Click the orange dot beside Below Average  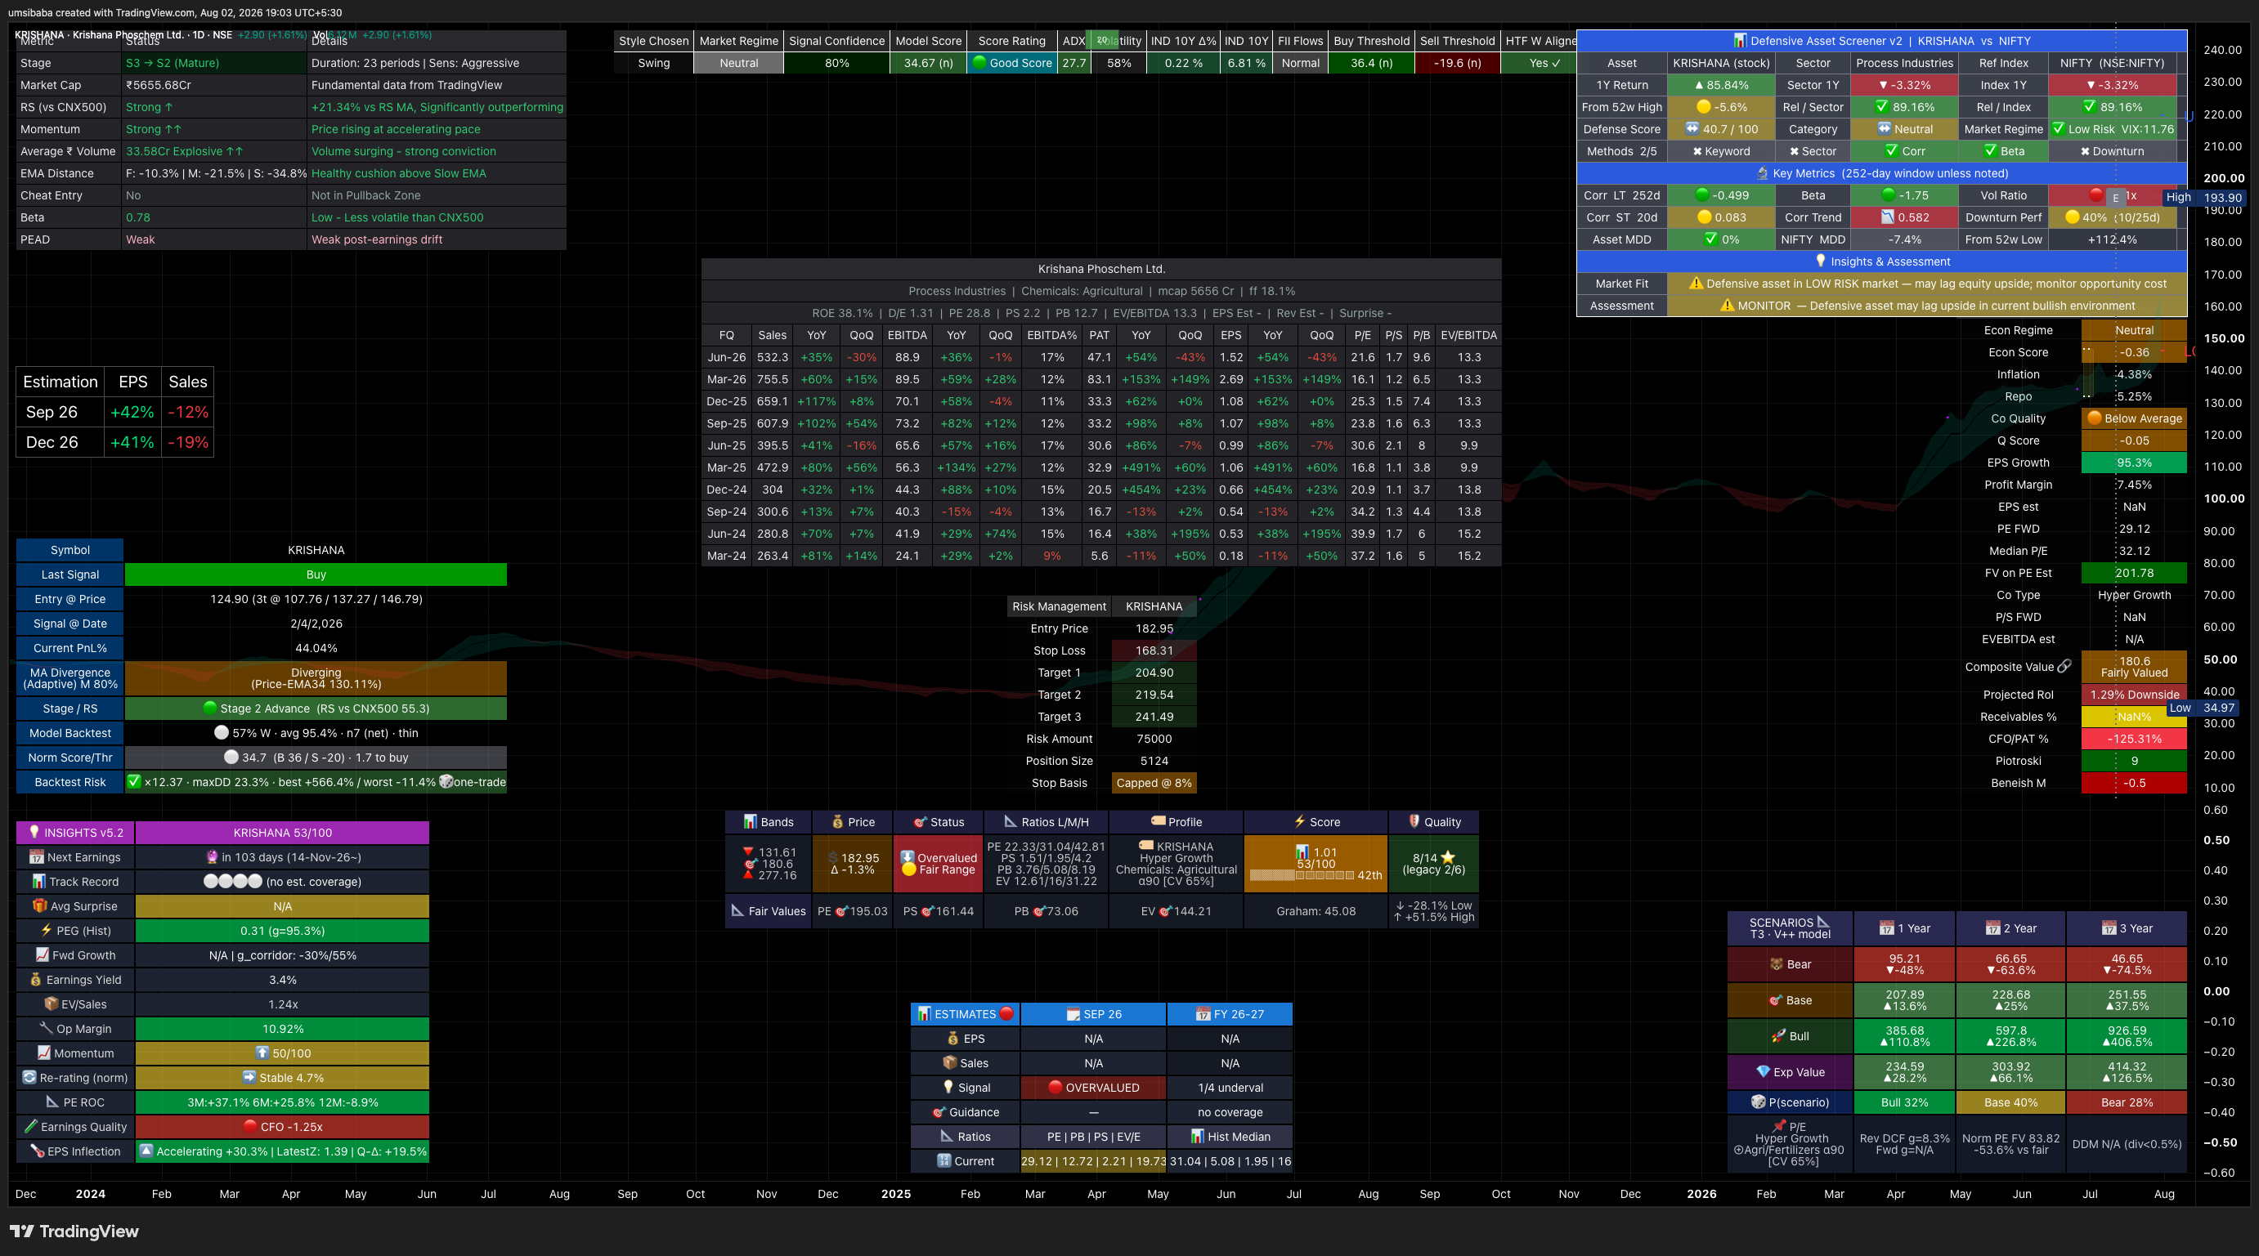2094,418
